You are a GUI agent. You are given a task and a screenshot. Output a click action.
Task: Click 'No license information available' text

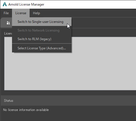[26, 110]
